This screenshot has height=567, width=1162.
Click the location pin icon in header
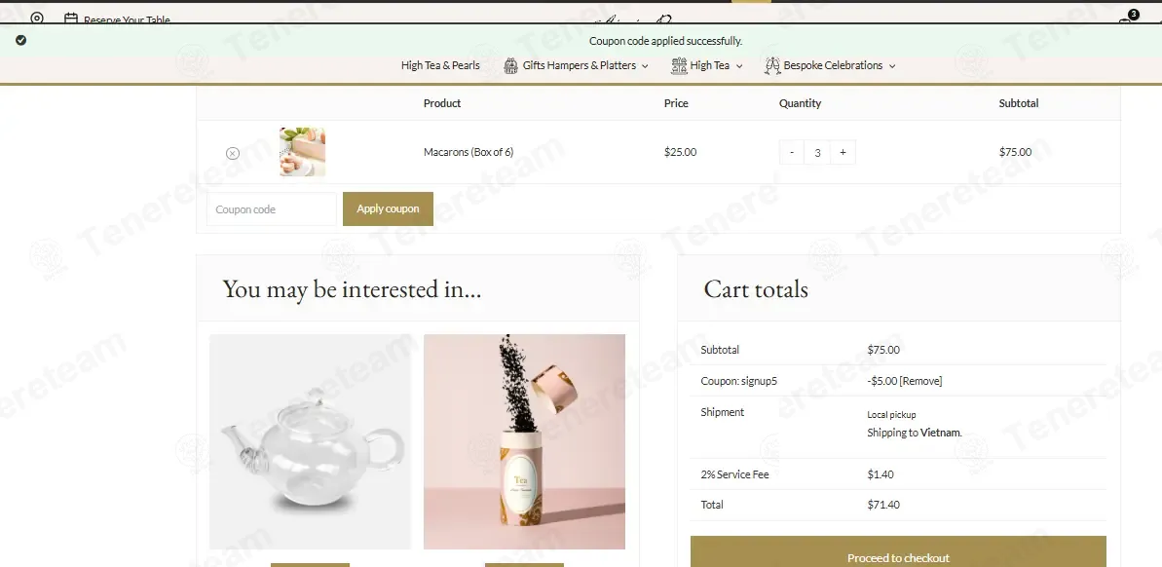[x=37, y=18]
